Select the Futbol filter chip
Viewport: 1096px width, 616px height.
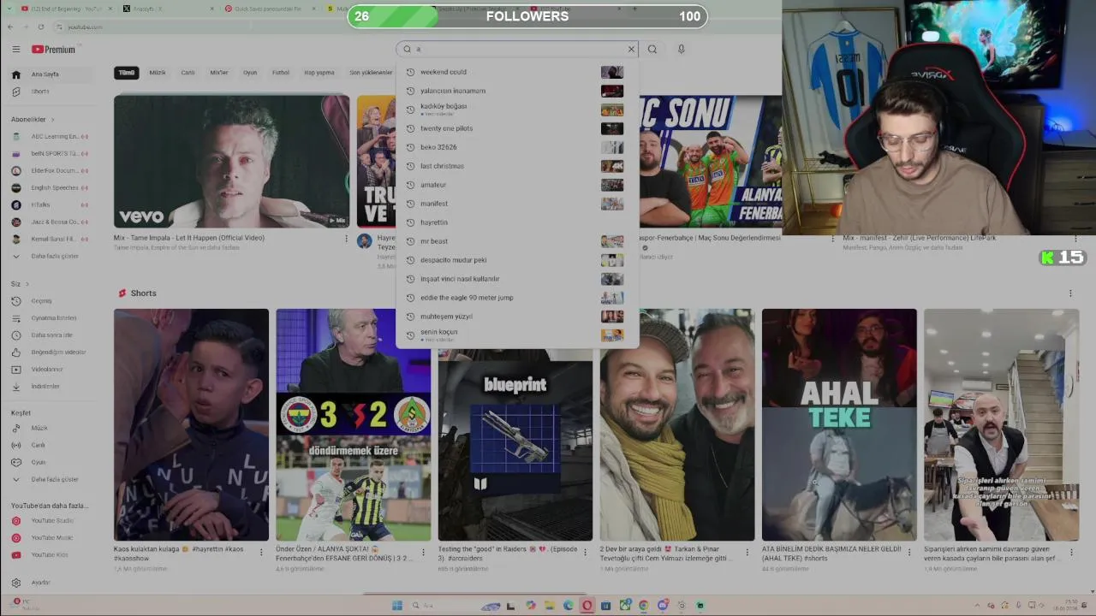pos(281,73)
